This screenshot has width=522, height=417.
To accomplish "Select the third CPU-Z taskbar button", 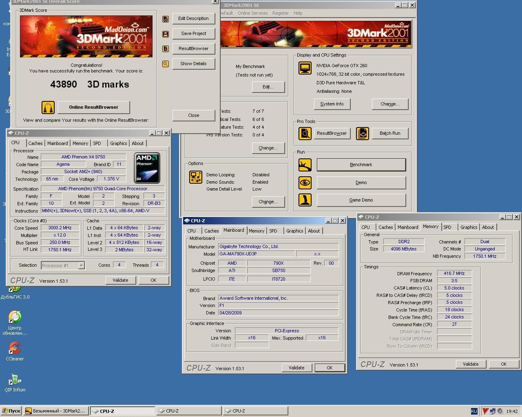I will coord(255,411).
